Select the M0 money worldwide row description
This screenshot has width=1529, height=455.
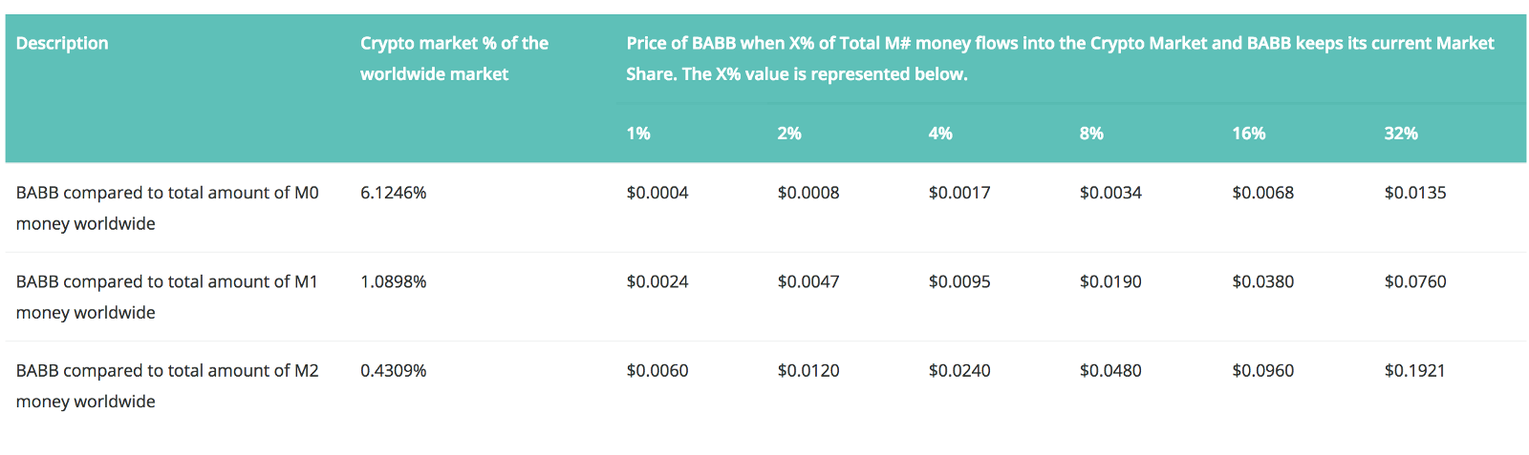click(x=167, y=208)
